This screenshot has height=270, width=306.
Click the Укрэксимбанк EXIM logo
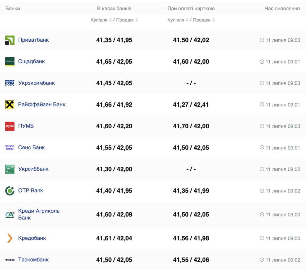click(10, 83)
